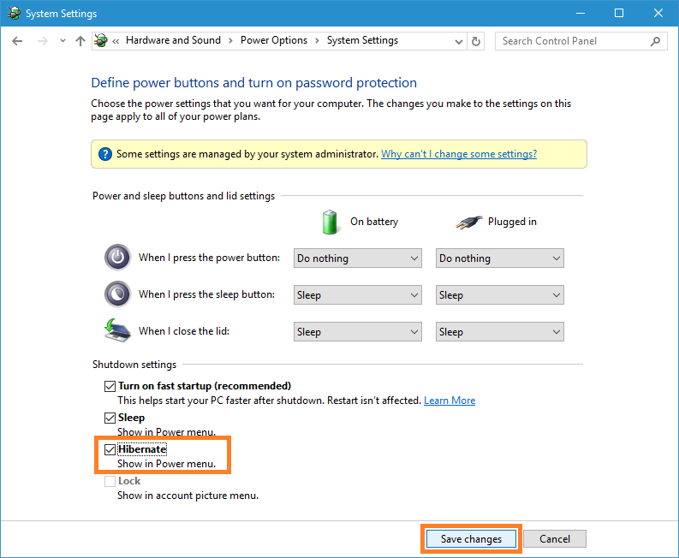This screenshot has width=679, height=558.
Task: Go up one level with up arrow
Action: point(80,41)
